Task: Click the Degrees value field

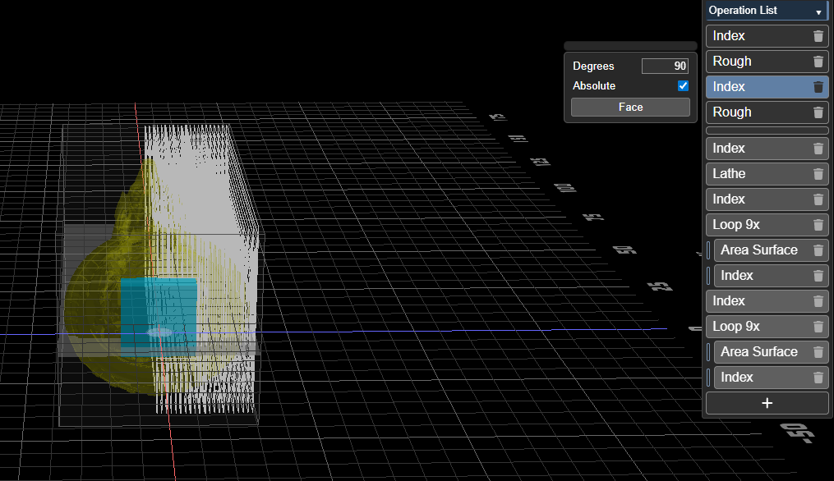Action: coord(665,66)
